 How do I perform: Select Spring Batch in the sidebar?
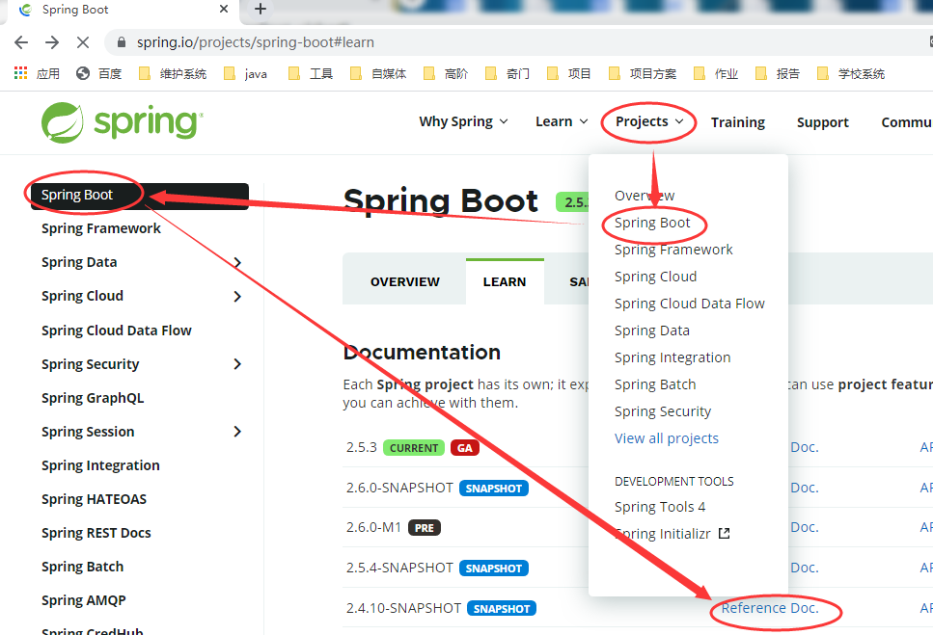pos(83,567)
